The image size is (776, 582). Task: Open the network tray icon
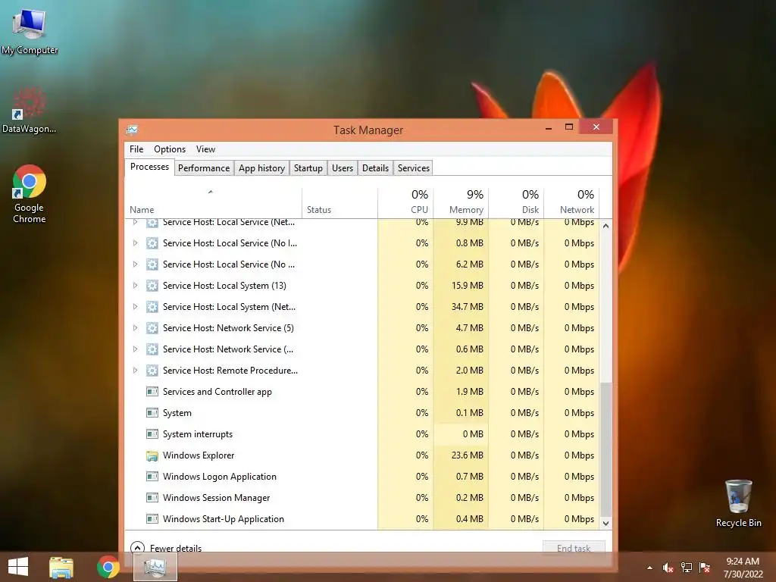pos(687,568)
